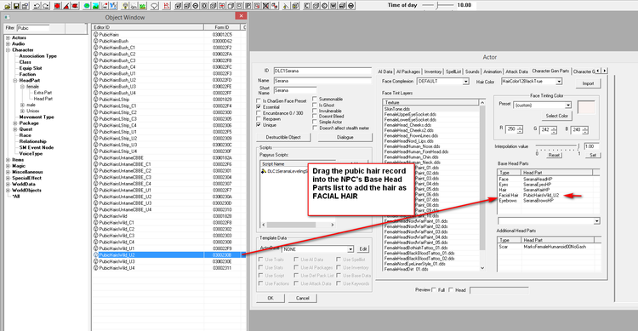The width and height of the screenshot is (638, 331).
Task: Expand the Quest tree node
Action: 15,129
